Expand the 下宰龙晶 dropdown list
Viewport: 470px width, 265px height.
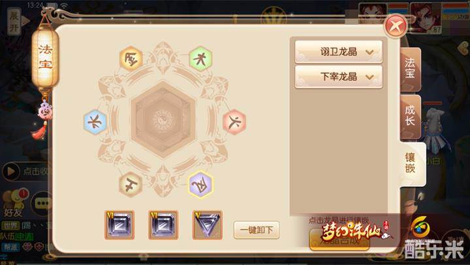[338, 77]
